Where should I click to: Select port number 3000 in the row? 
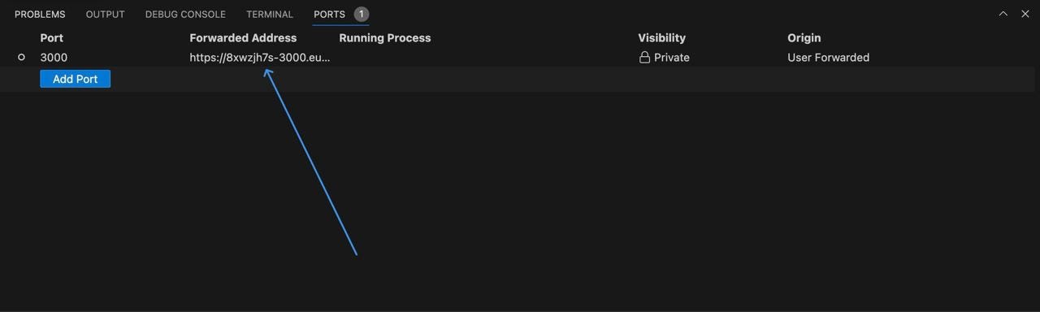54,58
